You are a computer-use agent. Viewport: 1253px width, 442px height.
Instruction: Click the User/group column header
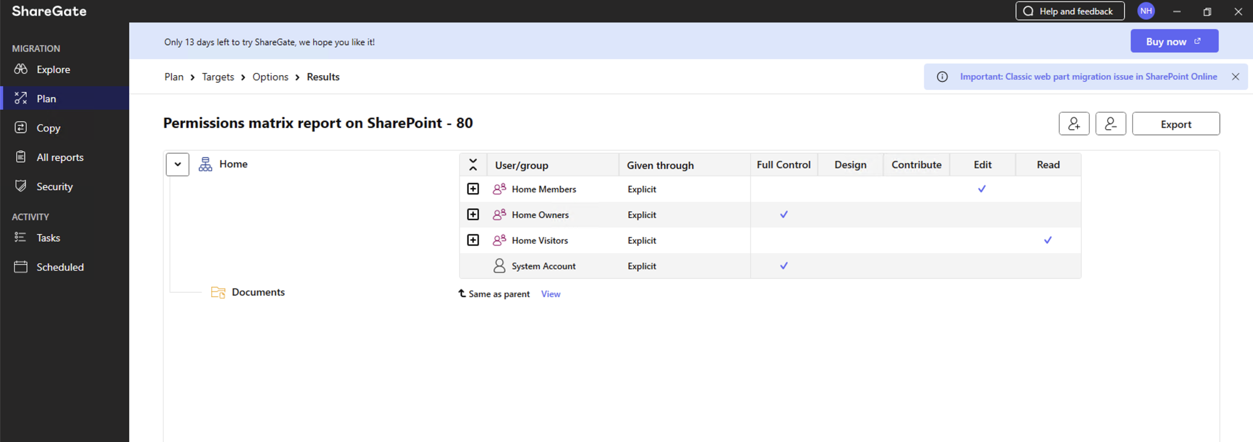click(x=553, y=165)
